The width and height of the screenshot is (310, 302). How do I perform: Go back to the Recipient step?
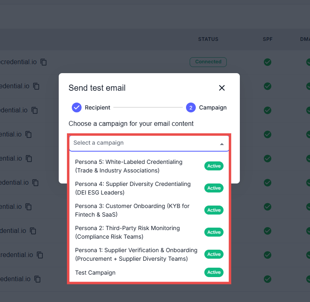pos(91,107)
